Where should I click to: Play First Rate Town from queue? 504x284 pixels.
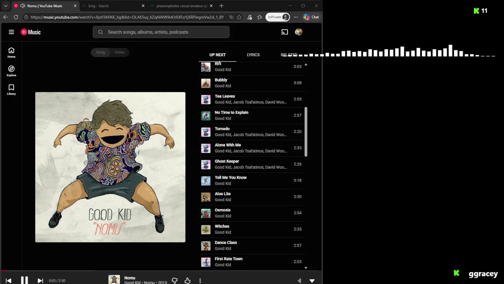[251, 262]
